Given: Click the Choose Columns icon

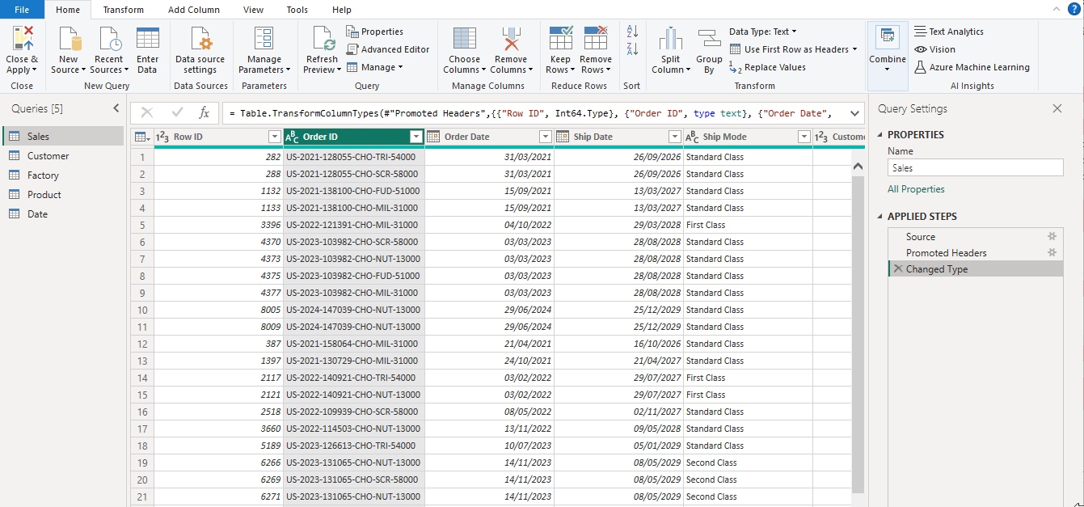Looking at the screenshot, I should pyautogui.click(x=465, y=38).
